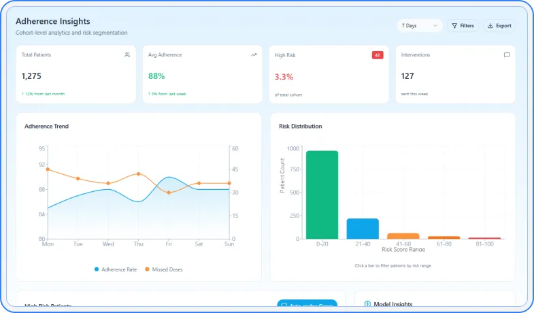Open the Avg Adherence 88% card
The width and height of the screenshot is (534, 313).
(x=202, y=75)
